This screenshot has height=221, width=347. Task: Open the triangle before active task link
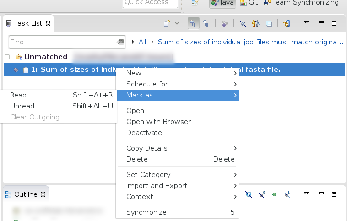(x=152, y=42)
